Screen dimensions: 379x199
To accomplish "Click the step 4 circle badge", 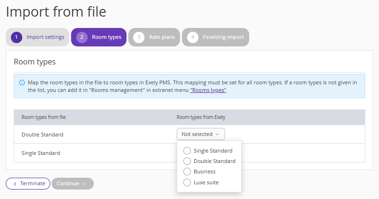I will pos(193,37).
